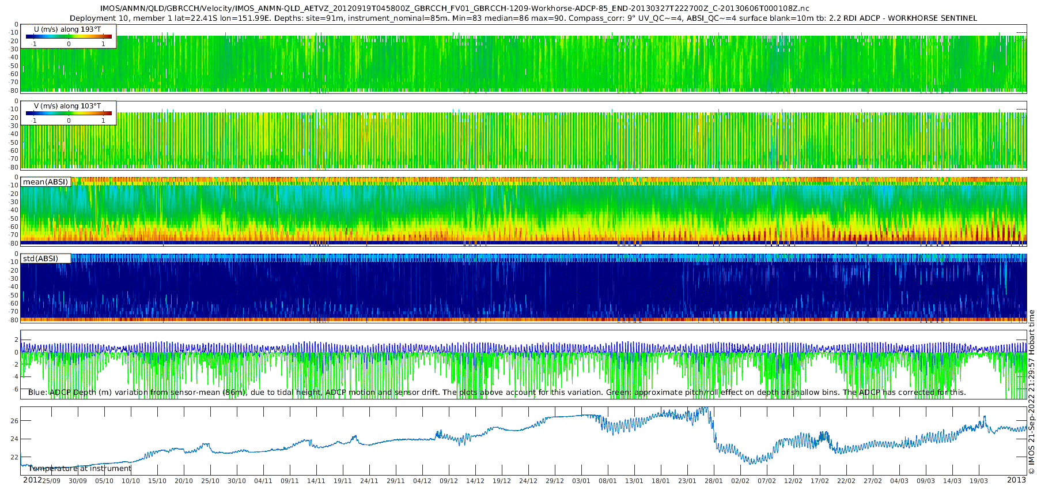Image resolution: width=1037 pixels, height=490 pixels.
Task: Select the mean(ABSI) panel label
Action: (46, 182)
